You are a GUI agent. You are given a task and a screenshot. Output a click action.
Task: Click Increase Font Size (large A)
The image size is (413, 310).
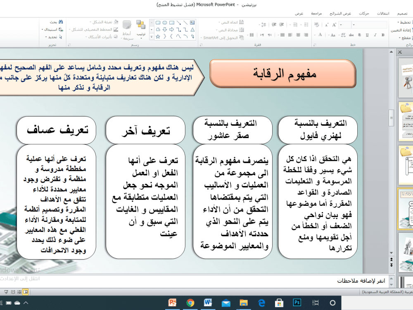coord(334,25)
